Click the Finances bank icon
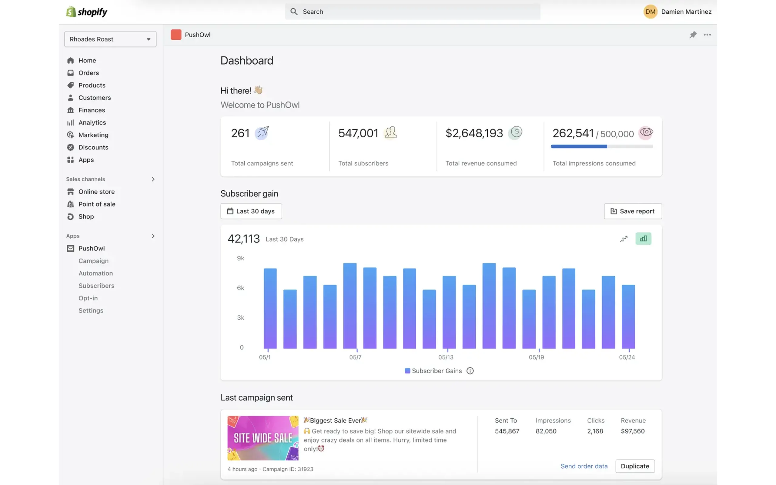 71,110
